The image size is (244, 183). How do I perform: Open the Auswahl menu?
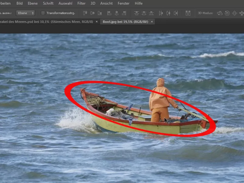point(65,3)
